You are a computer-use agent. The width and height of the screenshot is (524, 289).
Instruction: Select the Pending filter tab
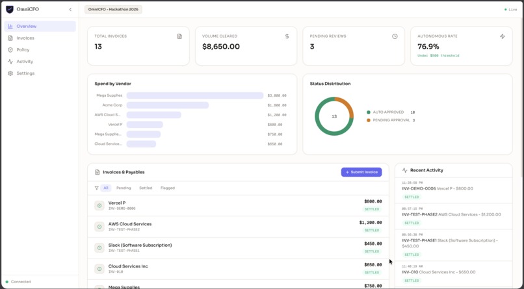124,188
